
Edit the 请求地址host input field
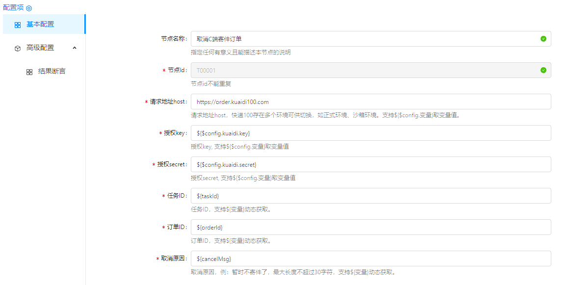pyautogui.click(x=370, y=102)
